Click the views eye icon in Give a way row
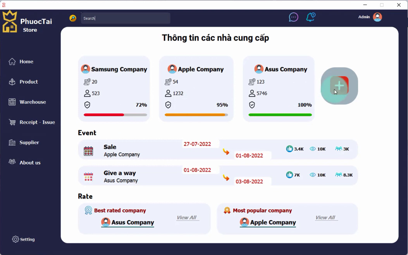This screenshot has height=255, width=408. tap(313, 175)
